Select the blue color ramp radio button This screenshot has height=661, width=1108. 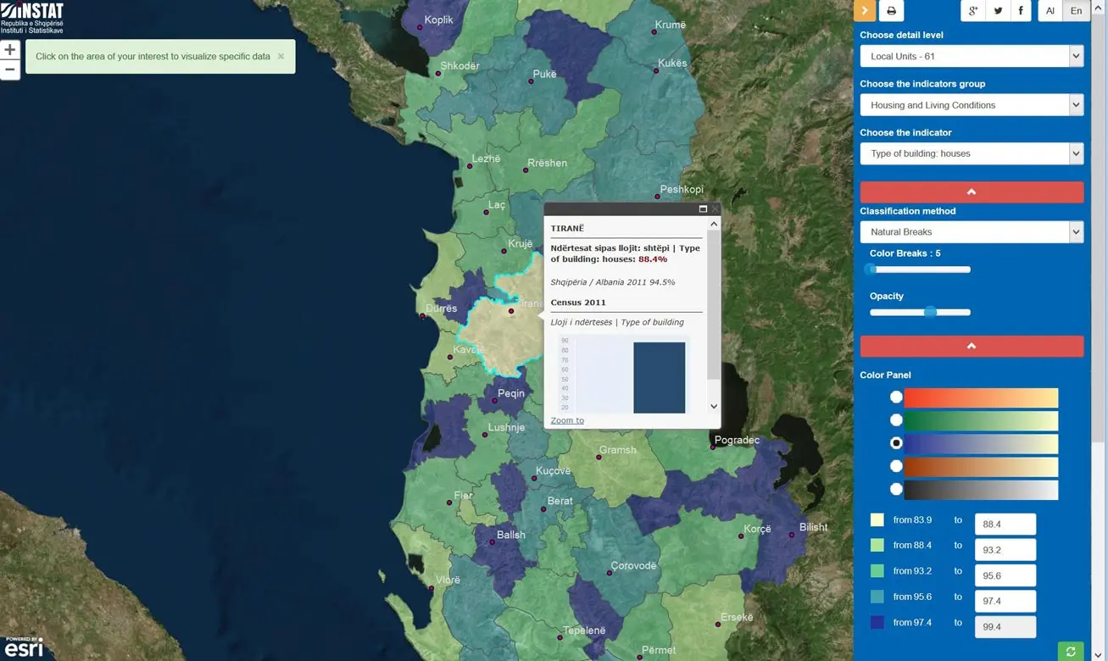click(896, 442)
